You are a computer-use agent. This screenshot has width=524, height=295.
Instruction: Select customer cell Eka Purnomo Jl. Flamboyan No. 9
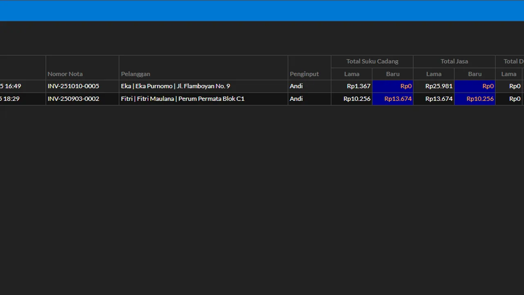coord(203,86)
